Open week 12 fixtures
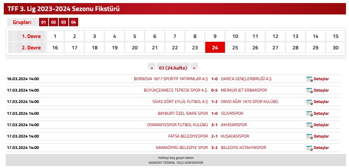Image resolution: width=349 pixels, height=168 pixels. pyautogui.click(x=275, y=36)
